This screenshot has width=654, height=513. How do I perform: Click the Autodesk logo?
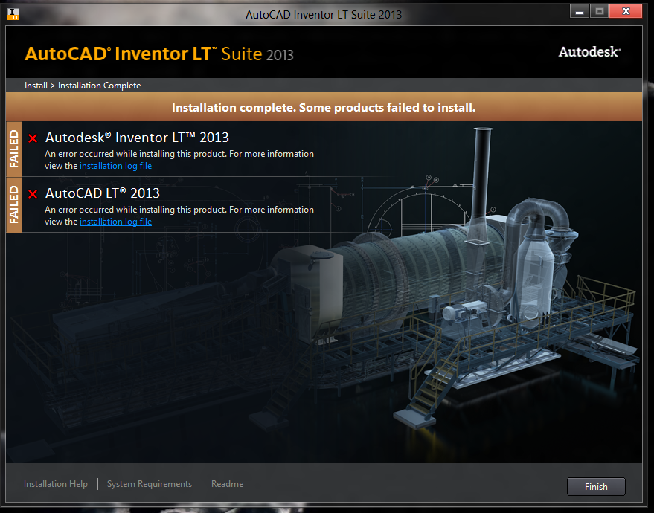click(590, 52)
